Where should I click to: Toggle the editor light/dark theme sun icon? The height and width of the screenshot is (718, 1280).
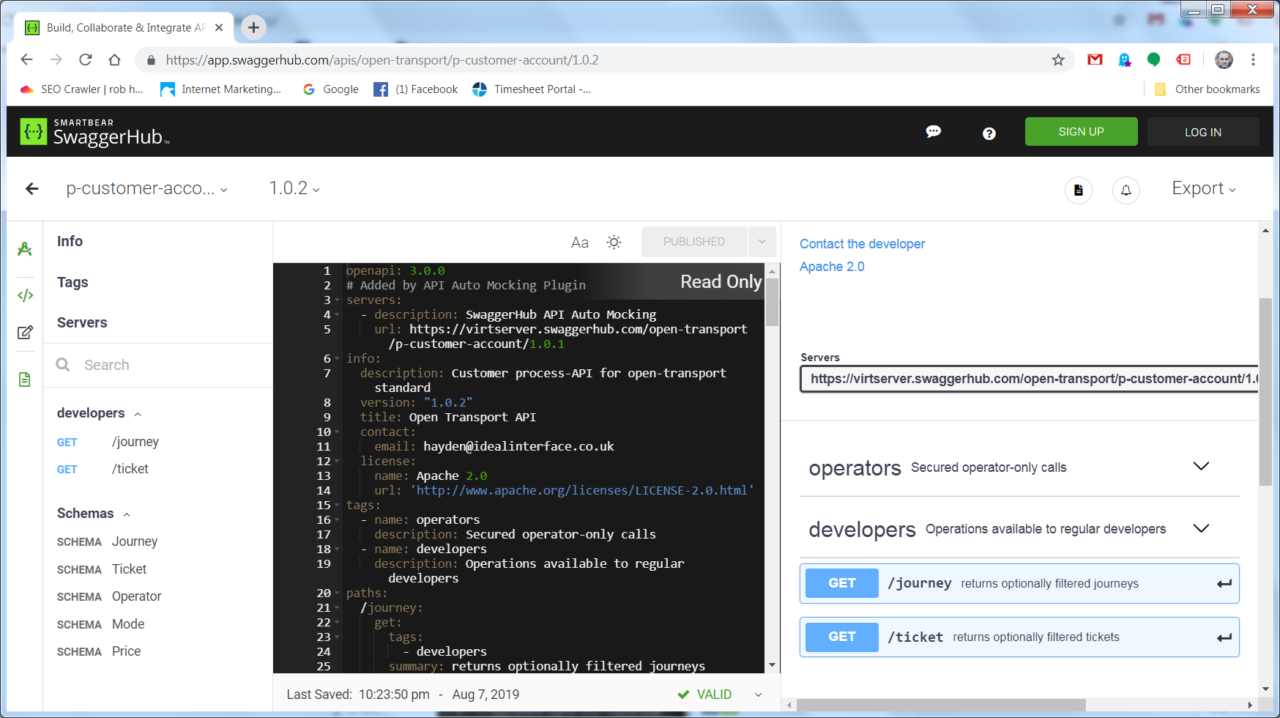point(614,242)
